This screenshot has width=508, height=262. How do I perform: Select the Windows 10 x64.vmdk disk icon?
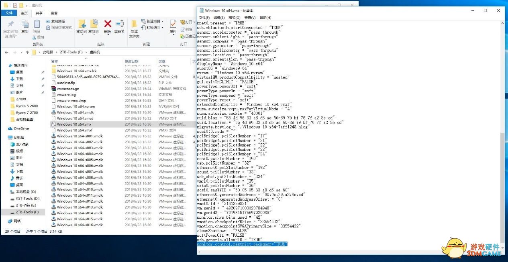53,112
